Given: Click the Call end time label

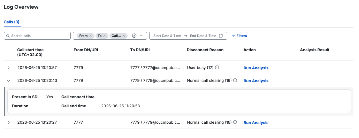Looking at the screenshot, I should pyautogui.click(x=74, y=106).
